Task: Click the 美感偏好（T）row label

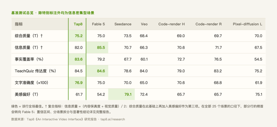Action: pyautogui.click(x=26, y=94)
